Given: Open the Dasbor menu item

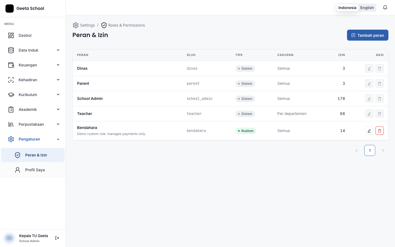Looking at the screenshot, I should click(33, 35).
